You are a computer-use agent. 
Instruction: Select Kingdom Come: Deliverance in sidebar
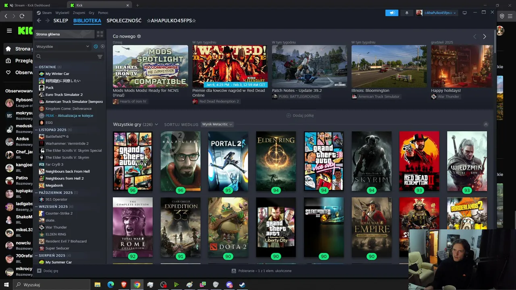(x=69, y=109)
